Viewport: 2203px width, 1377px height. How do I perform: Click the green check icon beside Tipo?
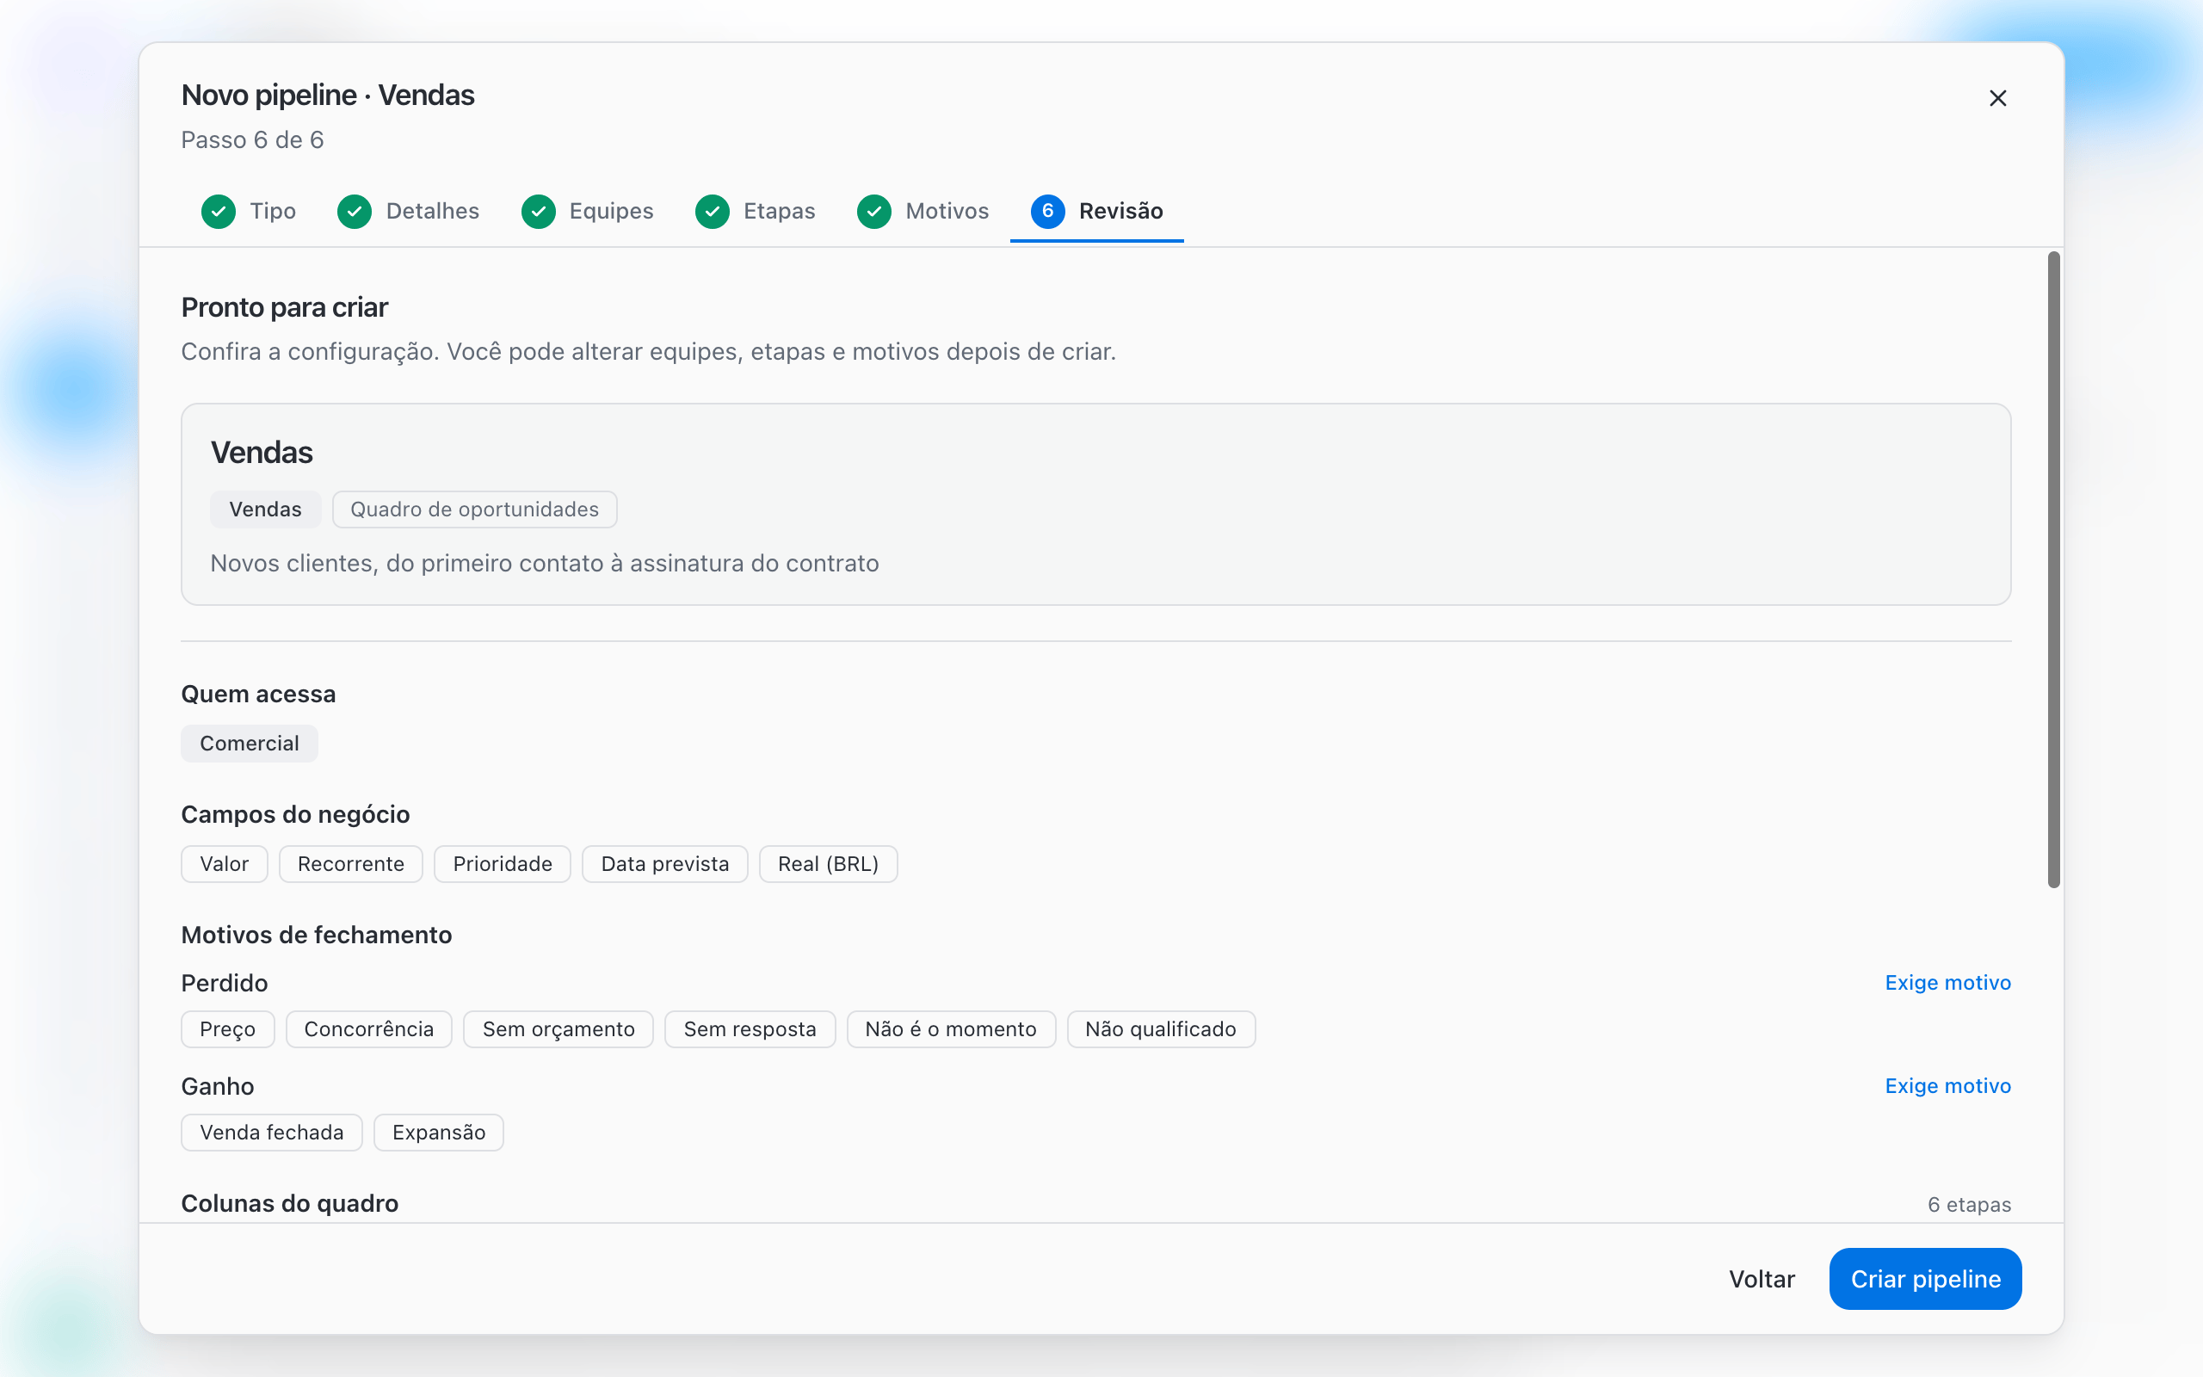coord(219,212)
